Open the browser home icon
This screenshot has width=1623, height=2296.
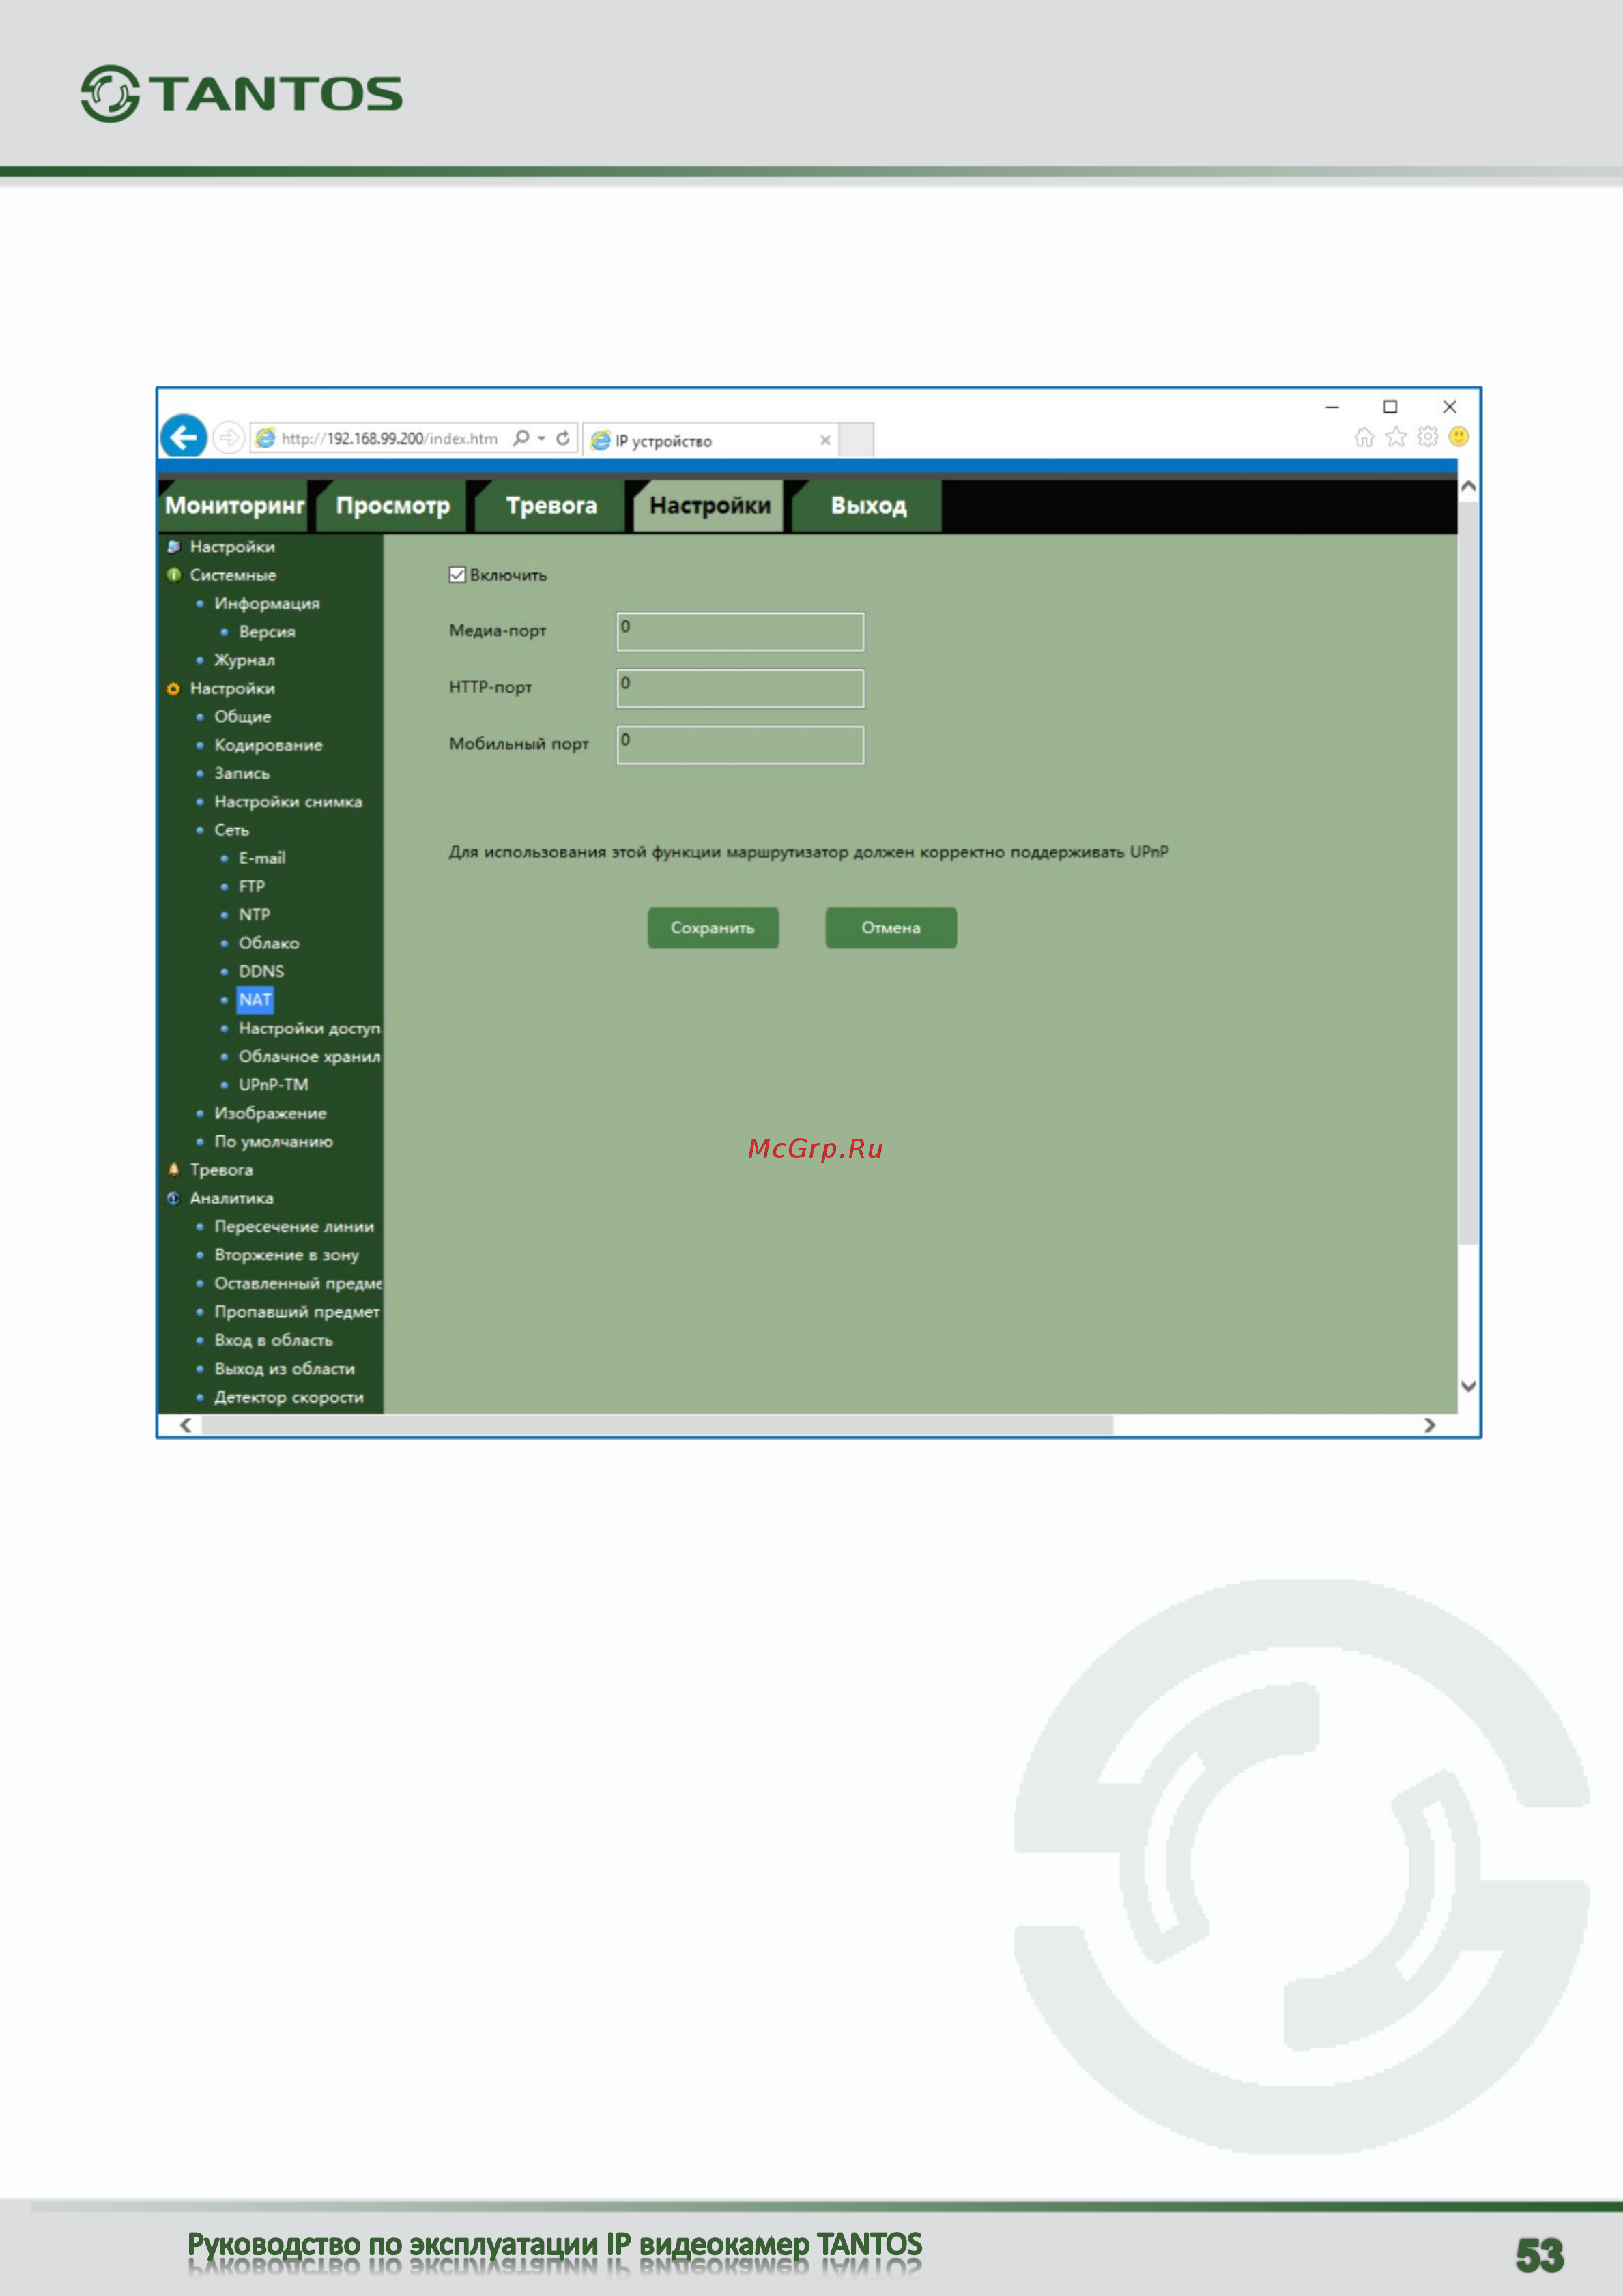point(1364,437)
